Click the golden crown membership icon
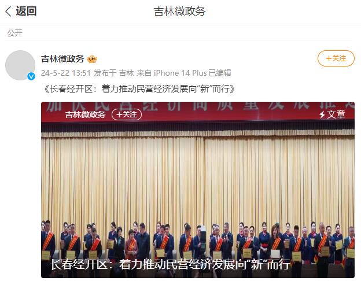 click(x=92, y=59)
